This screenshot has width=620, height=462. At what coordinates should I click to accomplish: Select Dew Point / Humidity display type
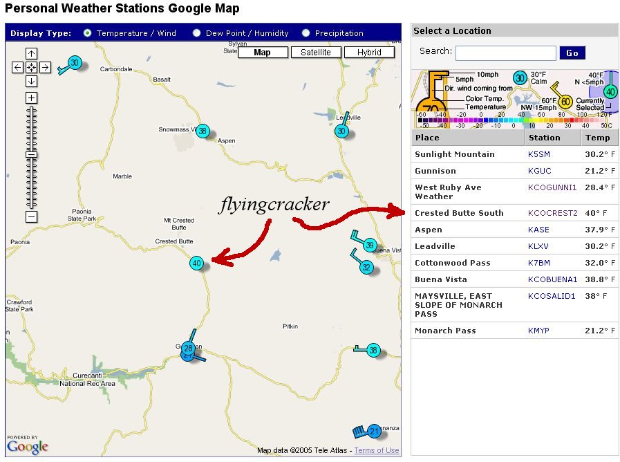tap(196, 33)
